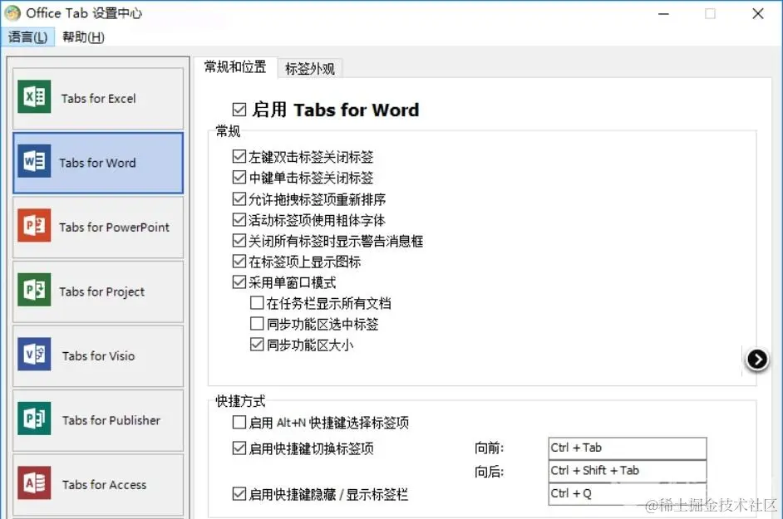Enable Alt+N 快捷键选择标签项 checkbox
783x519 pixels.
coord(239,422)
